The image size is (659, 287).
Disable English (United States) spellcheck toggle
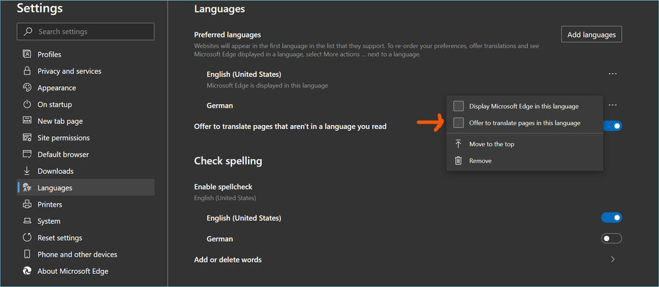coord(612,218)
